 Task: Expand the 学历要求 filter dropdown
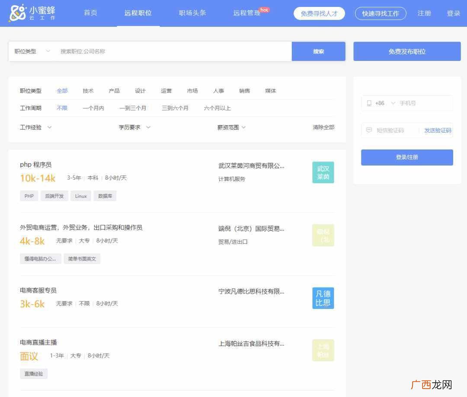pyautogui.click(x=134, y=127)
